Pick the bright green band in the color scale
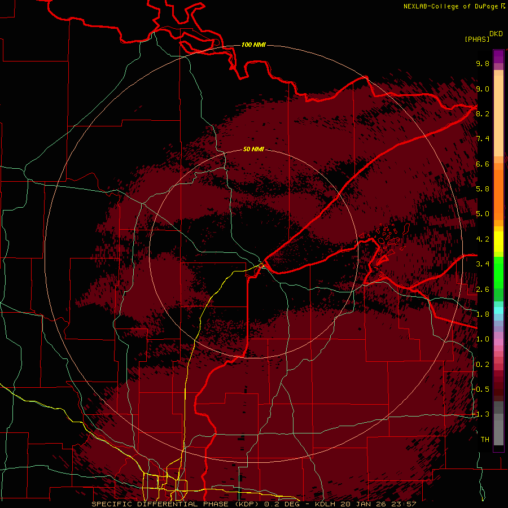Image resolution: width=508 pixels, height=508 pixels. pos(498,272)
